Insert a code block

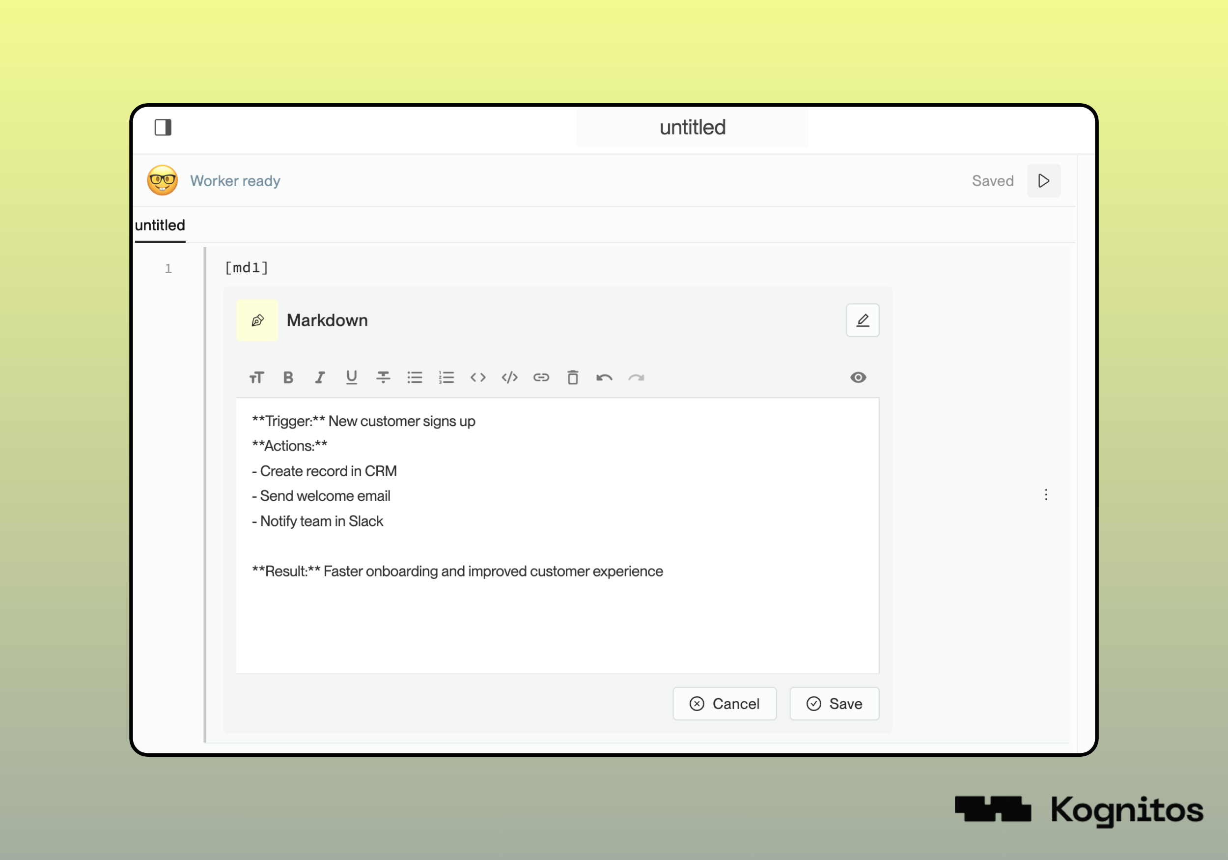point(510,378)
